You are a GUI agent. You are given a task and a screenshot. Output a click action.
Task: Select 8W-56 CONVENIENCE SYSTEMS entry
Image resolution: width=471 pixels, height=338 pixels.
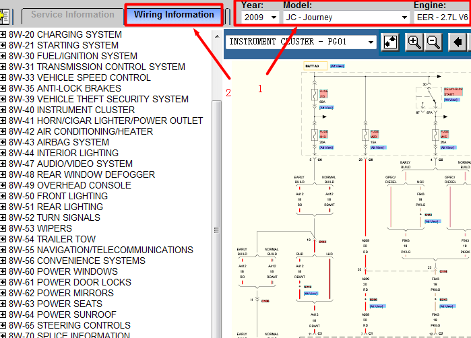pos(77,261)
